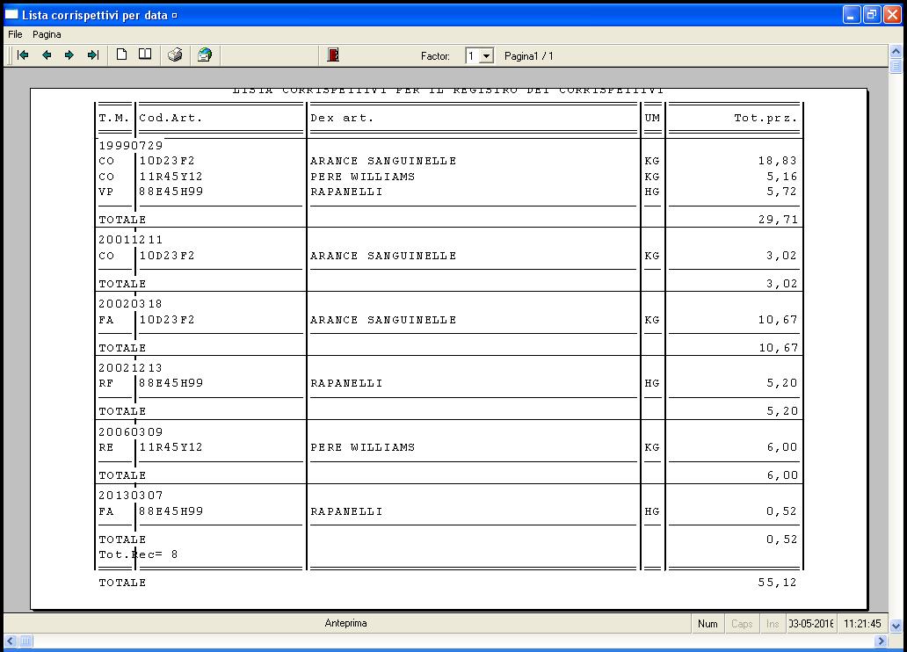The height and width of the screenshot is (652, 907).
Task: Click the Dex art. column header
Action: [342, 118]
